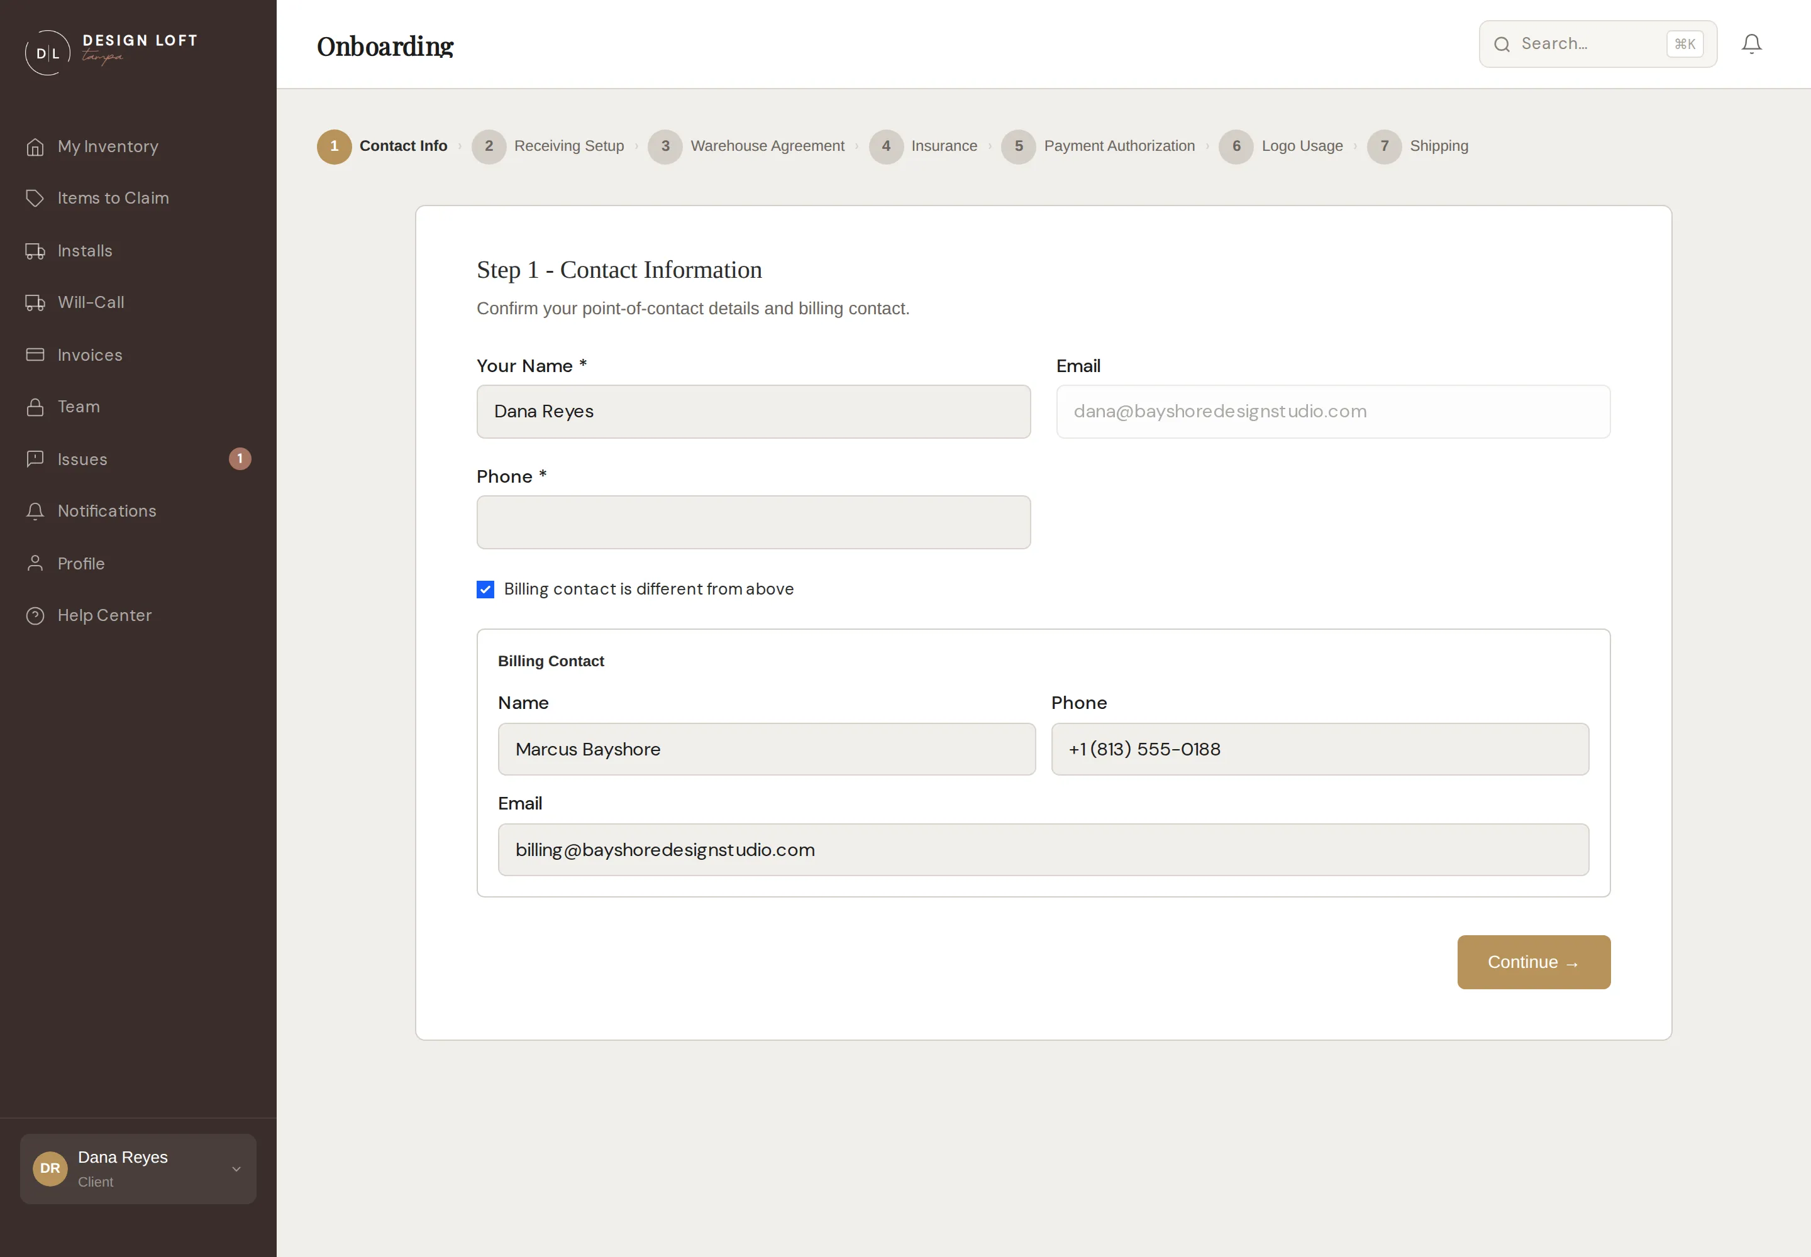Click the DR avatar badge
This screenshot has height=1257, width=1811.
pos(50,1168)
